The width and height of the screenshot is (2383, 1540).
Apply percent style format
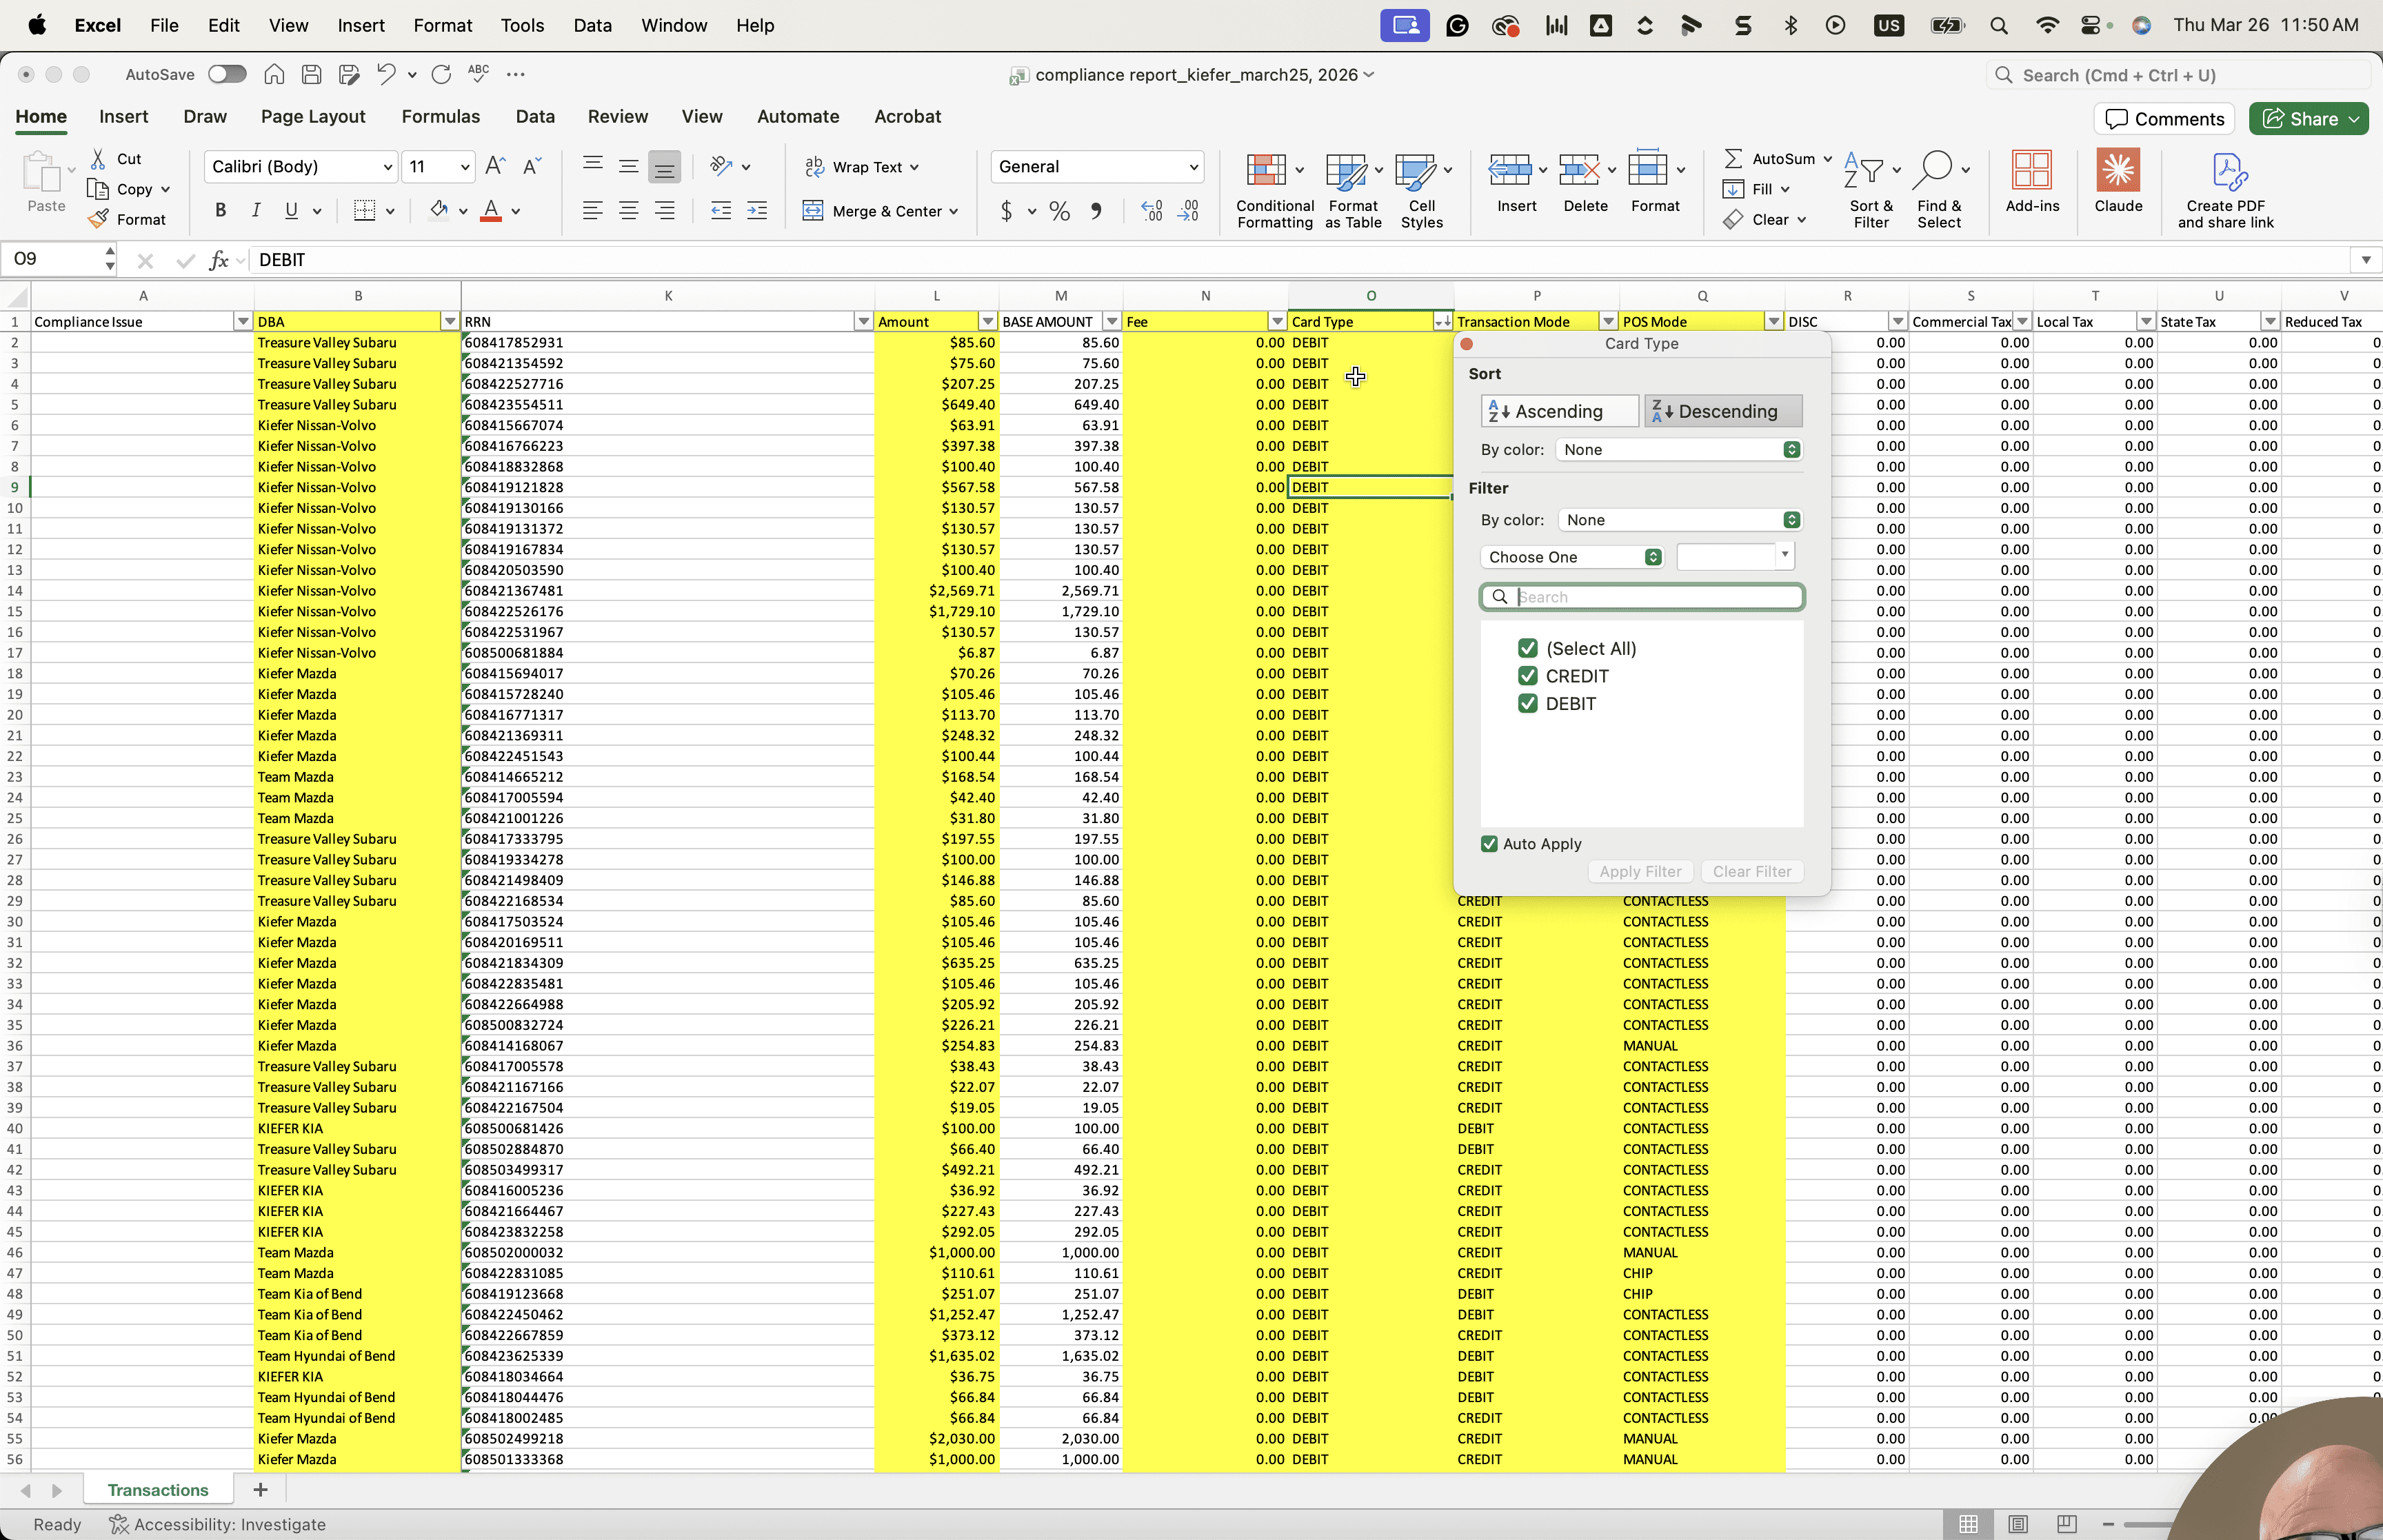[x=1060, y=211]
